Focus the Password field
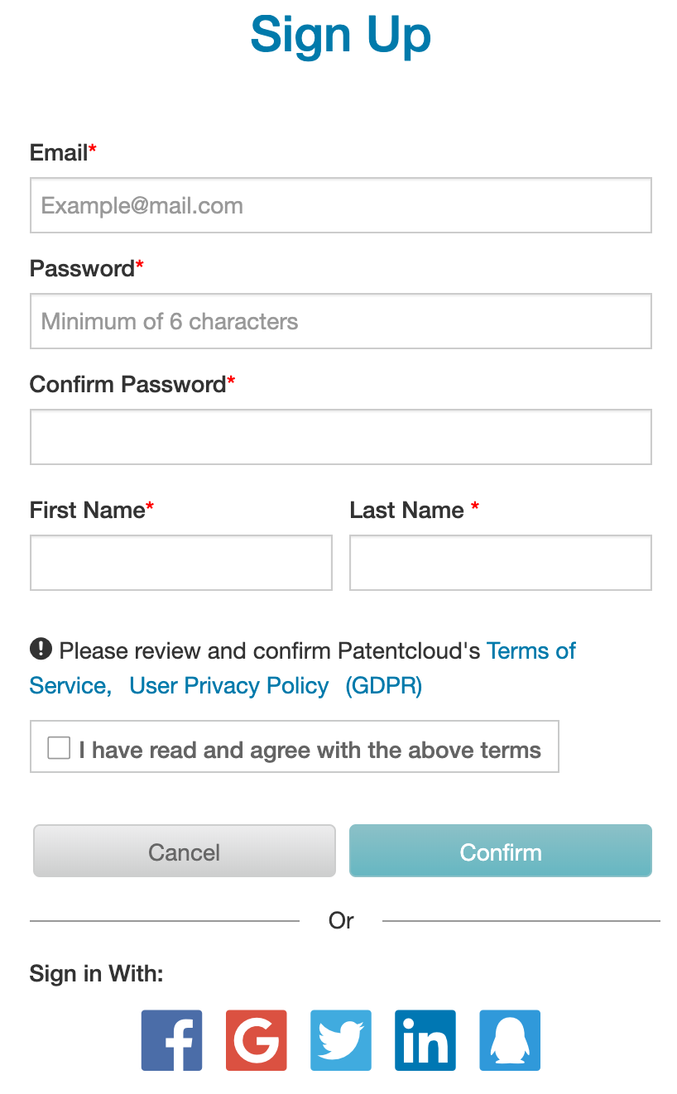Image resolution: width=677 pixels, height=1094 pixels. tap(341, 321)
